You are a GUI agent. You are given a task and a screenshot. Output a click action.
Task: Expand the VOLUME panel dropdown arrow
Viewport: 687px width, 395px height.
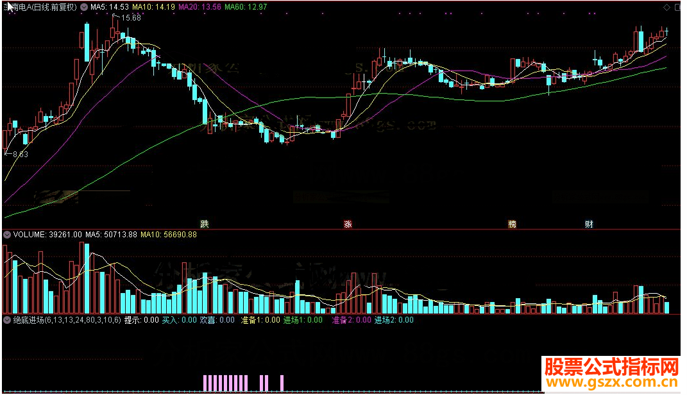(x=7, y=235)
